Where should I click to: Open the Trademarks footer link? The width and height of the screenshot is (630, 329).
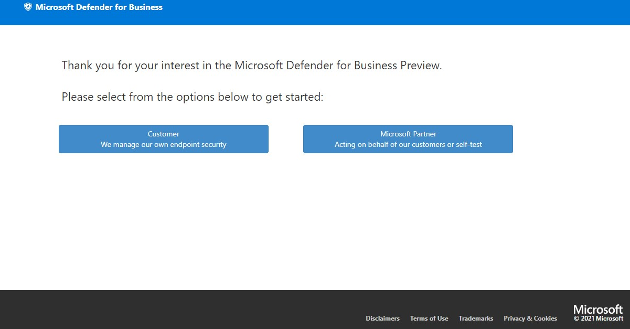point(476,319)
